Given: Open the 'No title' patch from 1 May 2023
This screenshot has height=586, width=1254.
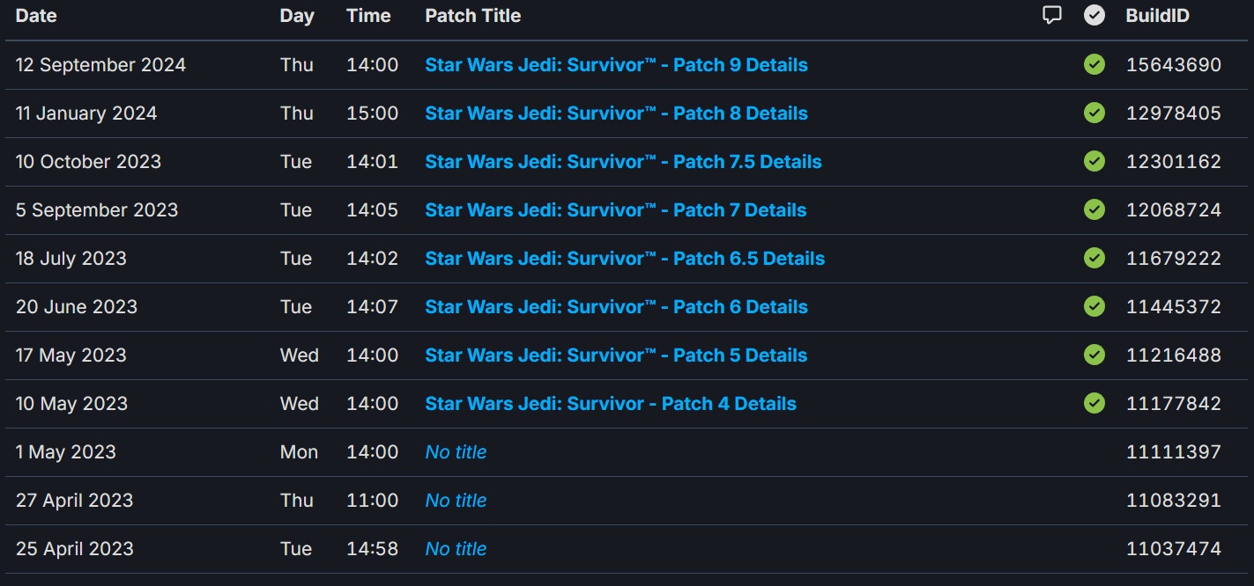Looking at the screenshot, I should [456, 452].
